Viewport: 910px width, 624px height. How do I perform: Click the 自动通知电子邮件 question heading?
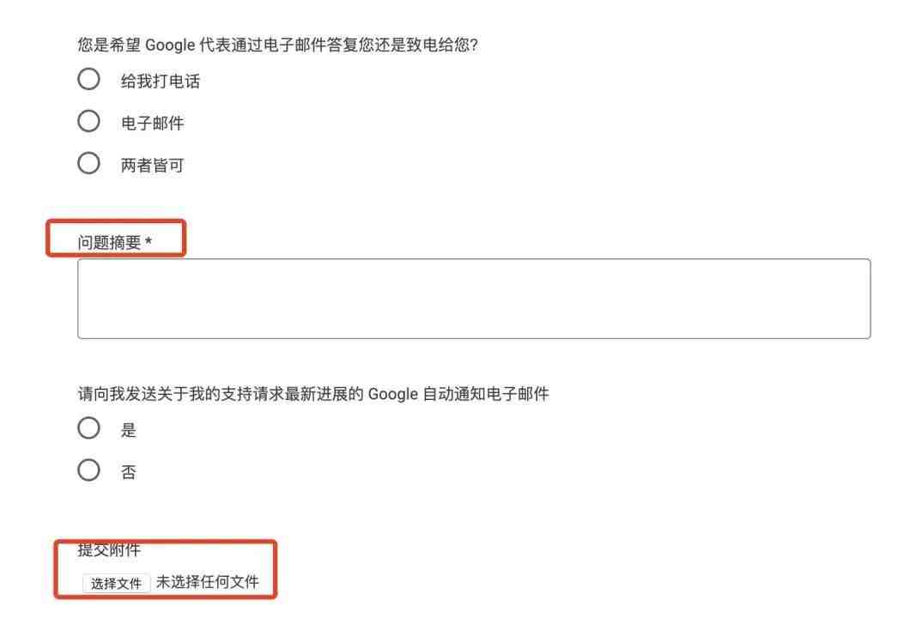point(313,394)
